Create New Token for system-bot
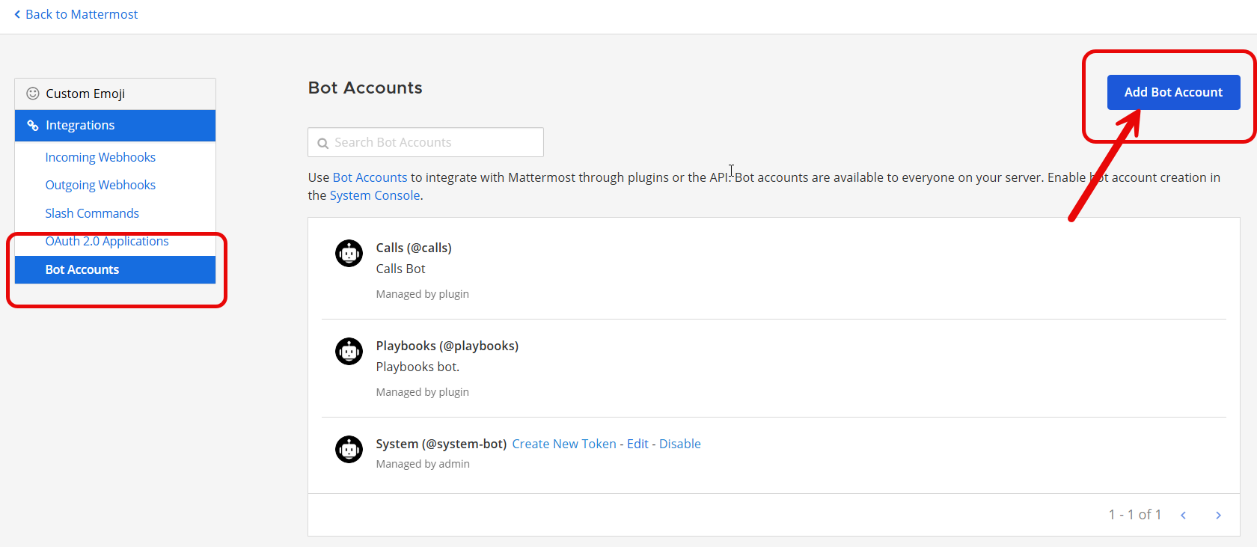The image size is (1257, 547). [564, 444]
